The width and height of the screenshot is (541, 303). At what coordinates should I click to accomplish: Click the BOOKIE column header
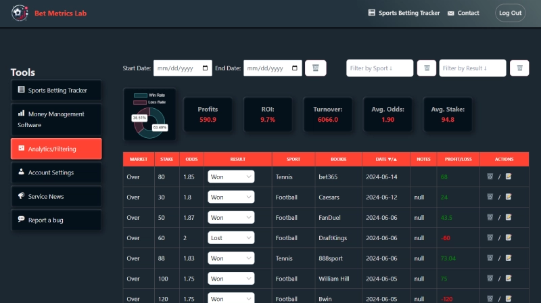[339, 159]
